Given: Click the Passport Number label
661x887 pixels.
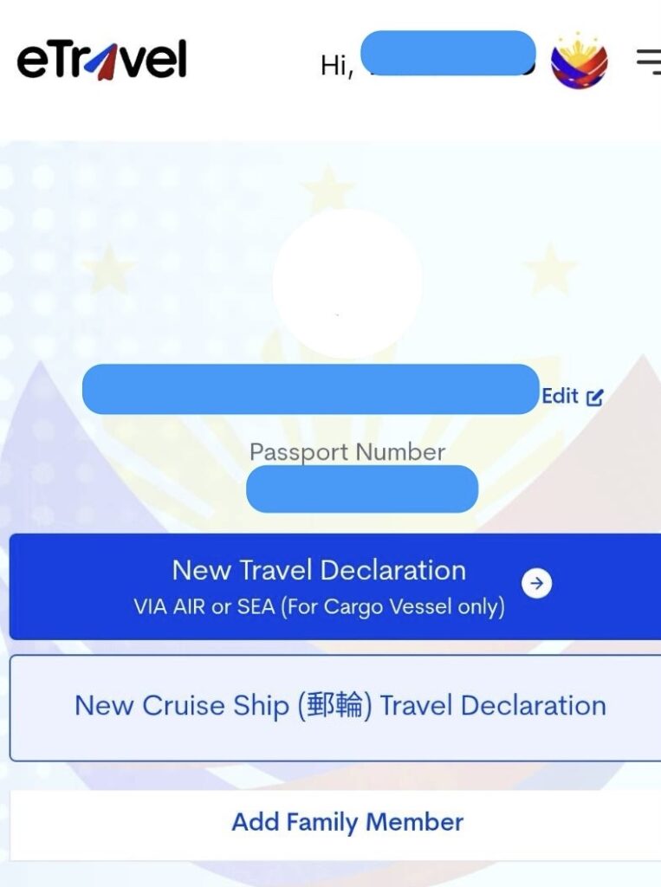Looking at the screenshot, I should click(347, 452).
